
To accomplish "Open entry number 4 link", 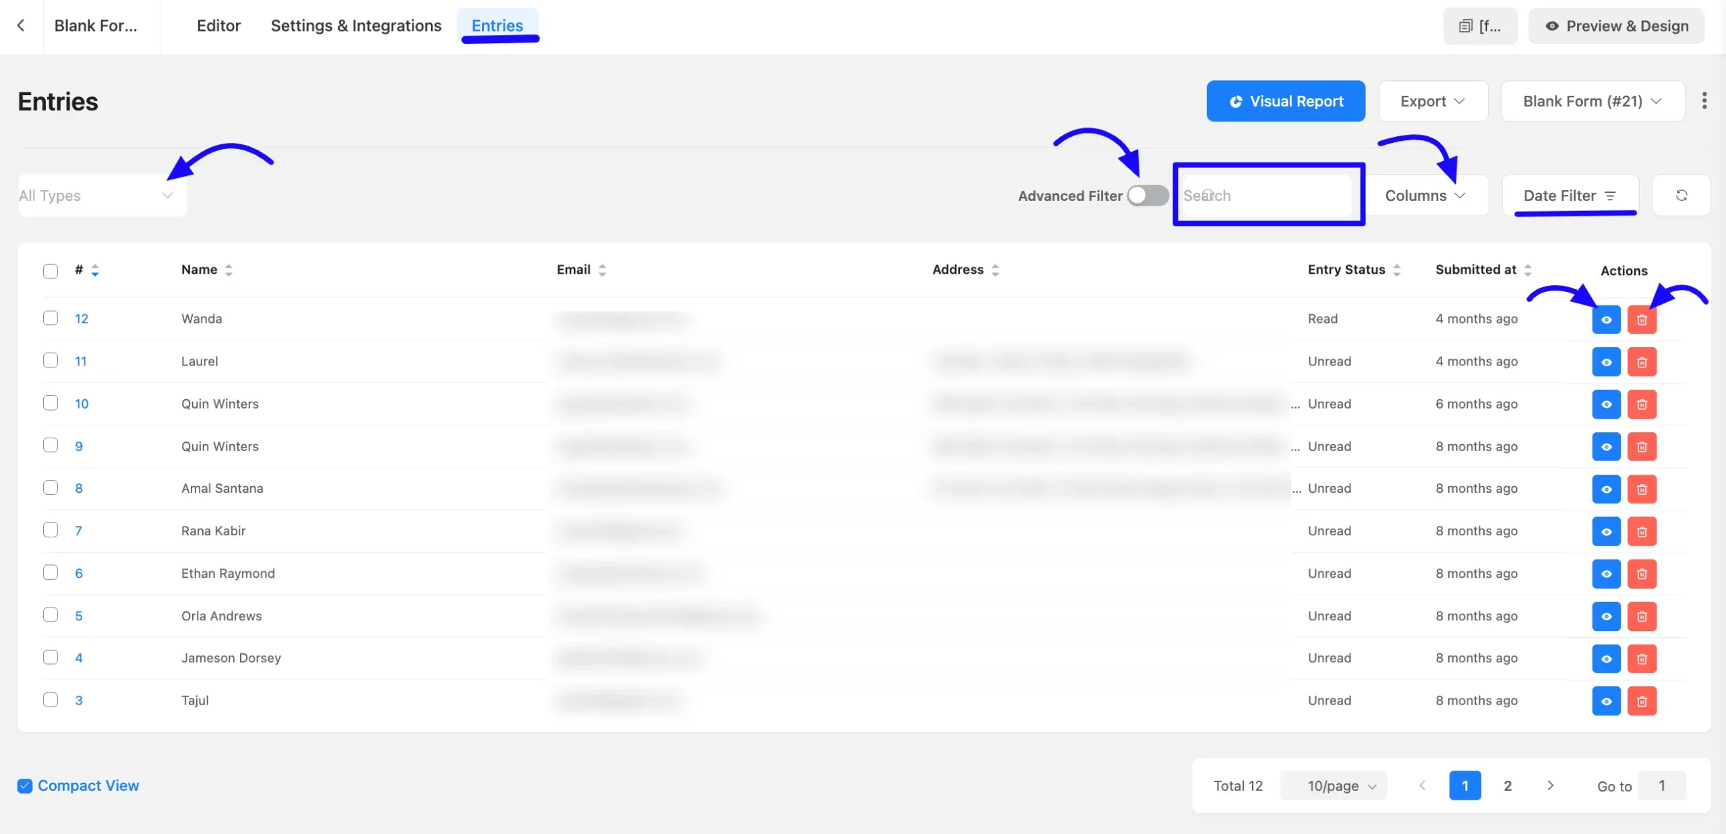I will 79,658.
